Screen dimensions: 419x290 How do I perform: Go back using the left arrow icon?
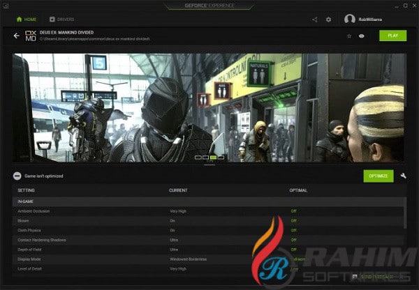(17, 36)
